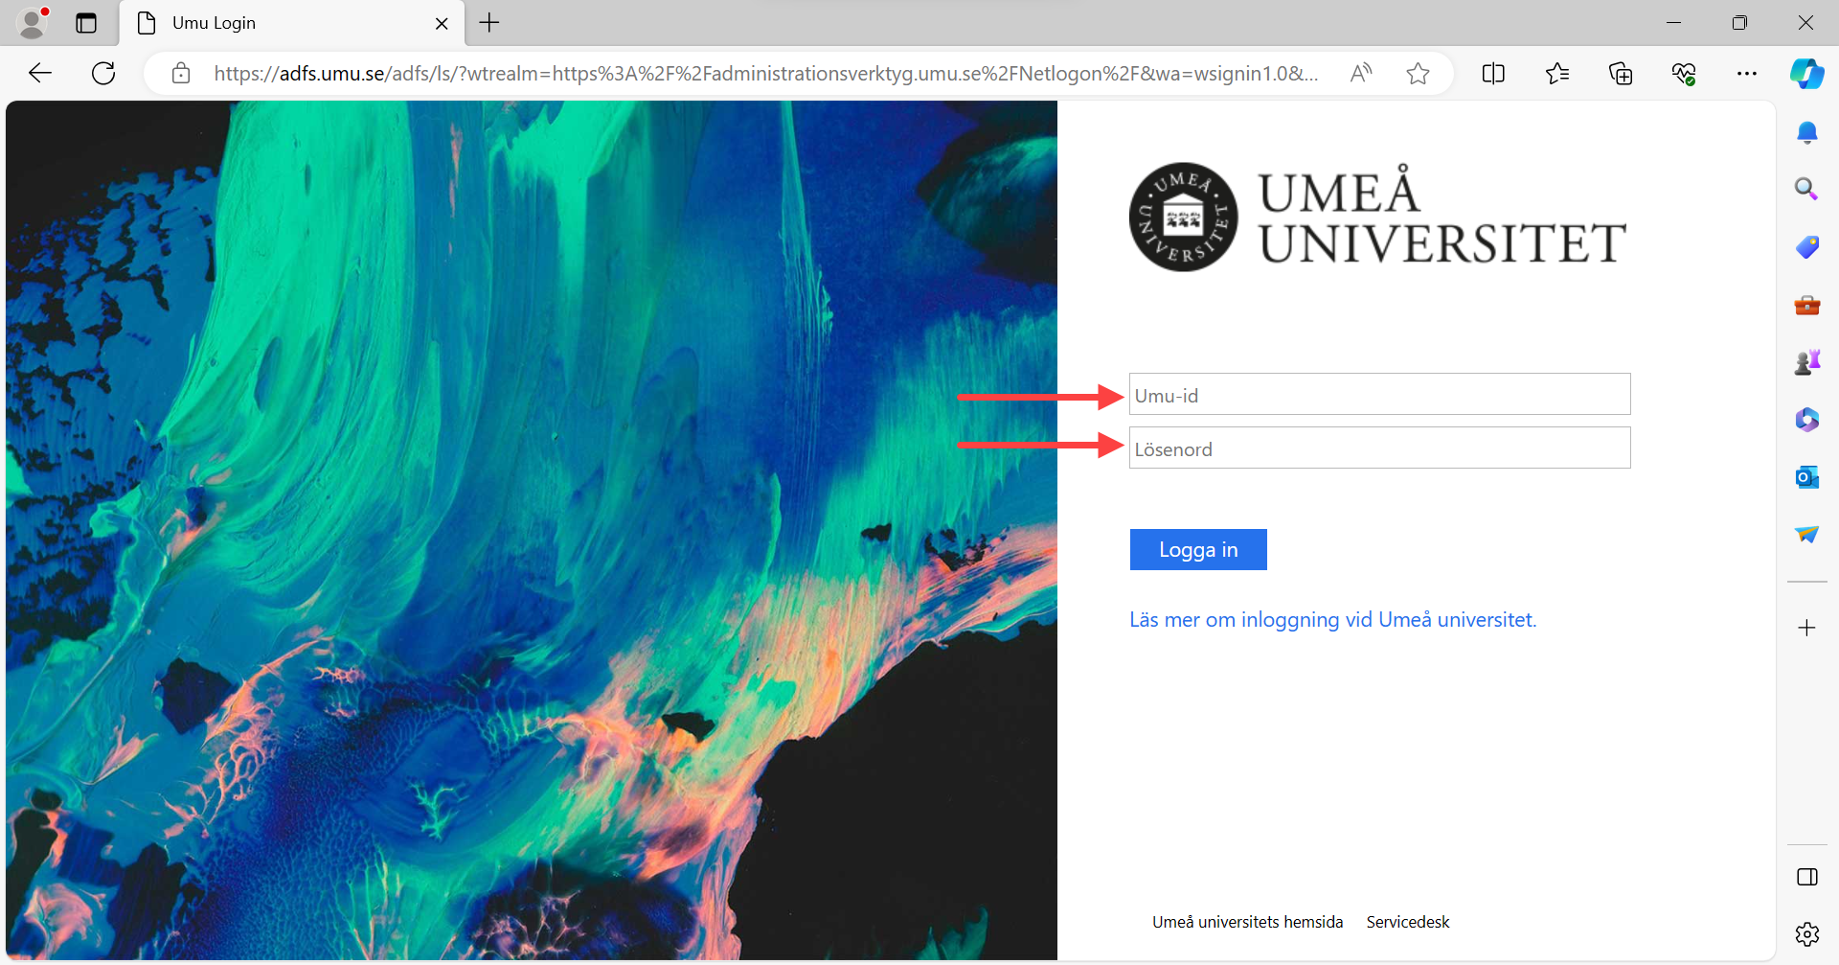1839x965 pixels.
Task: Open Umeå universitets hemsida link
Action: pos(1248,922)
